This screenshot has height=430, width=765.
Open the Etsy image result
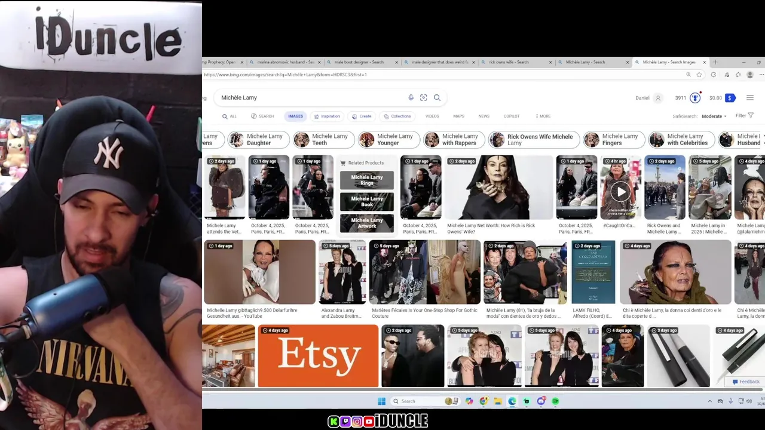[318, 356]
